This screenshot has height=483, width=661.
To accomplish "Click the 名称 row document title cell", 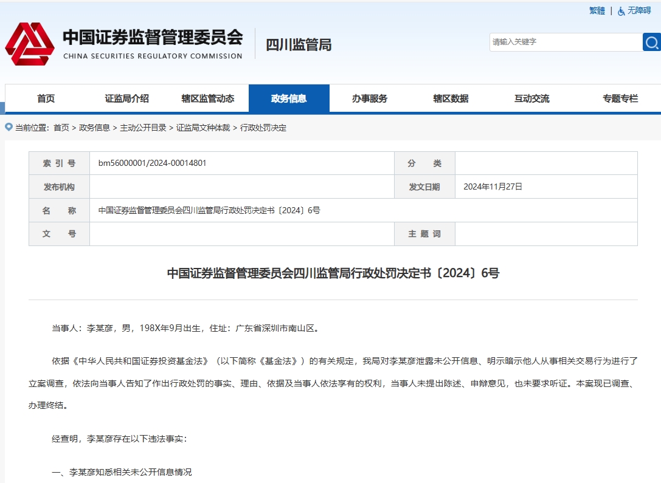I will point(364,210).
